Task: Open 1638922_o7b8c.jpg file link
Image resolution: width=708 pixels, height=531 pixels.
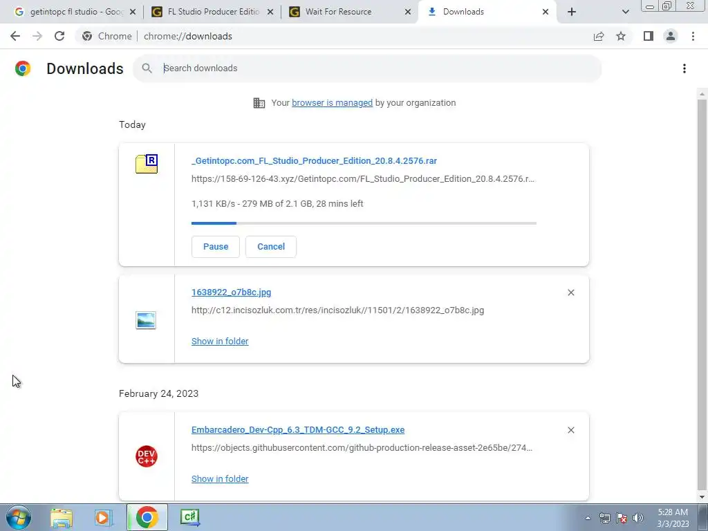Action: [x=231, y=292]
